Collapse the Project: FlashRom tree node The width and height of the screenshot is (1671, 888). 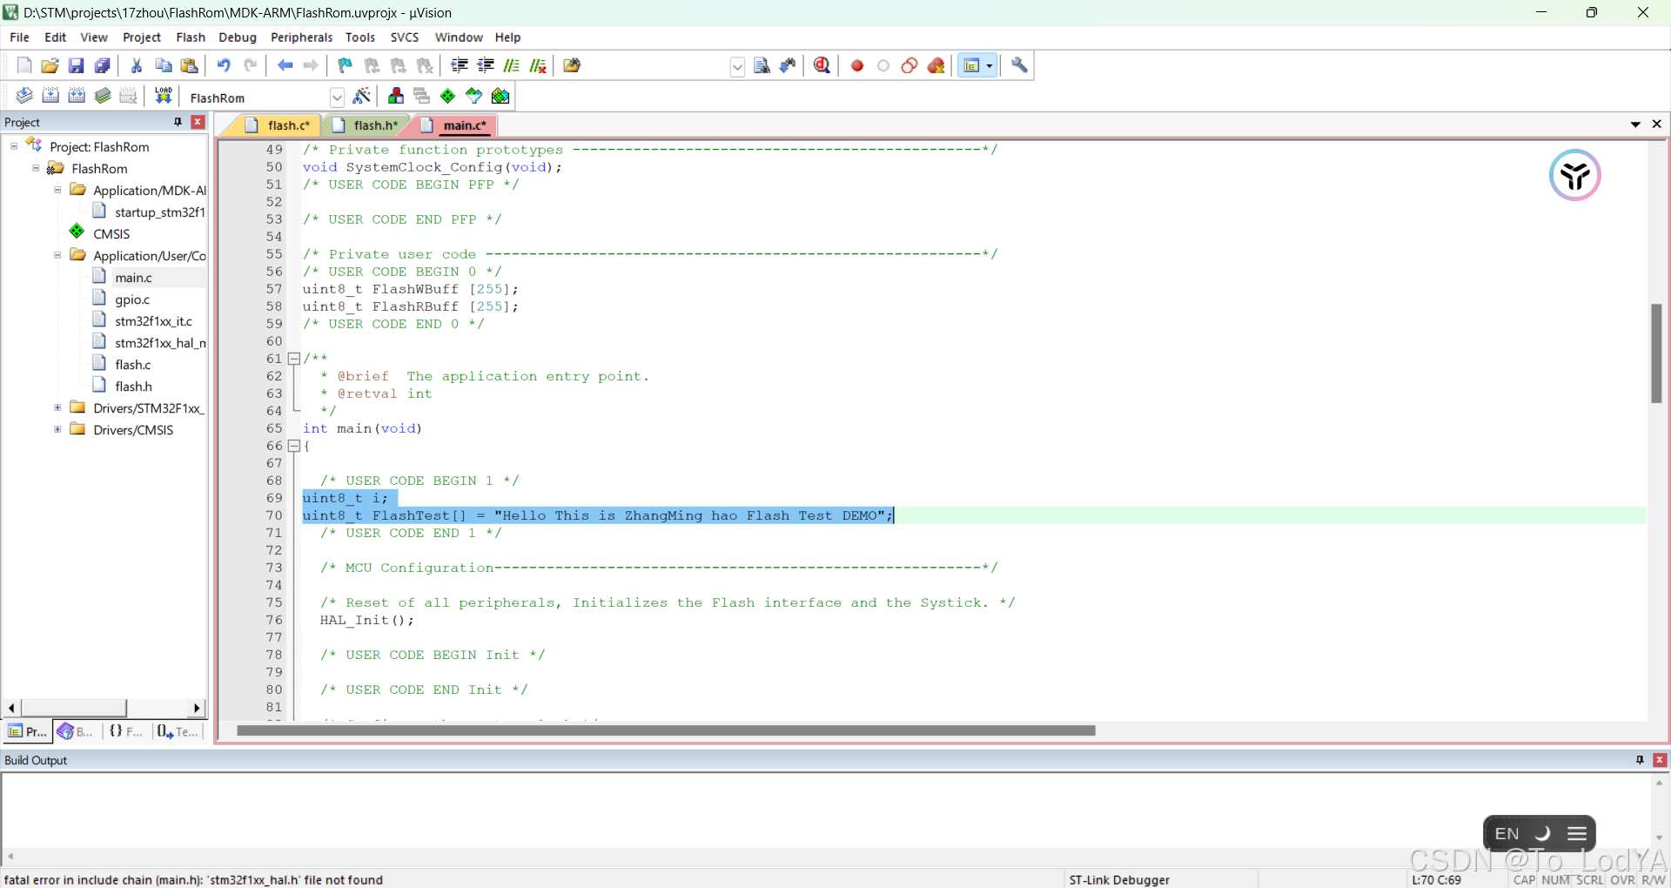pyautogui.click(x=14, y=146)
